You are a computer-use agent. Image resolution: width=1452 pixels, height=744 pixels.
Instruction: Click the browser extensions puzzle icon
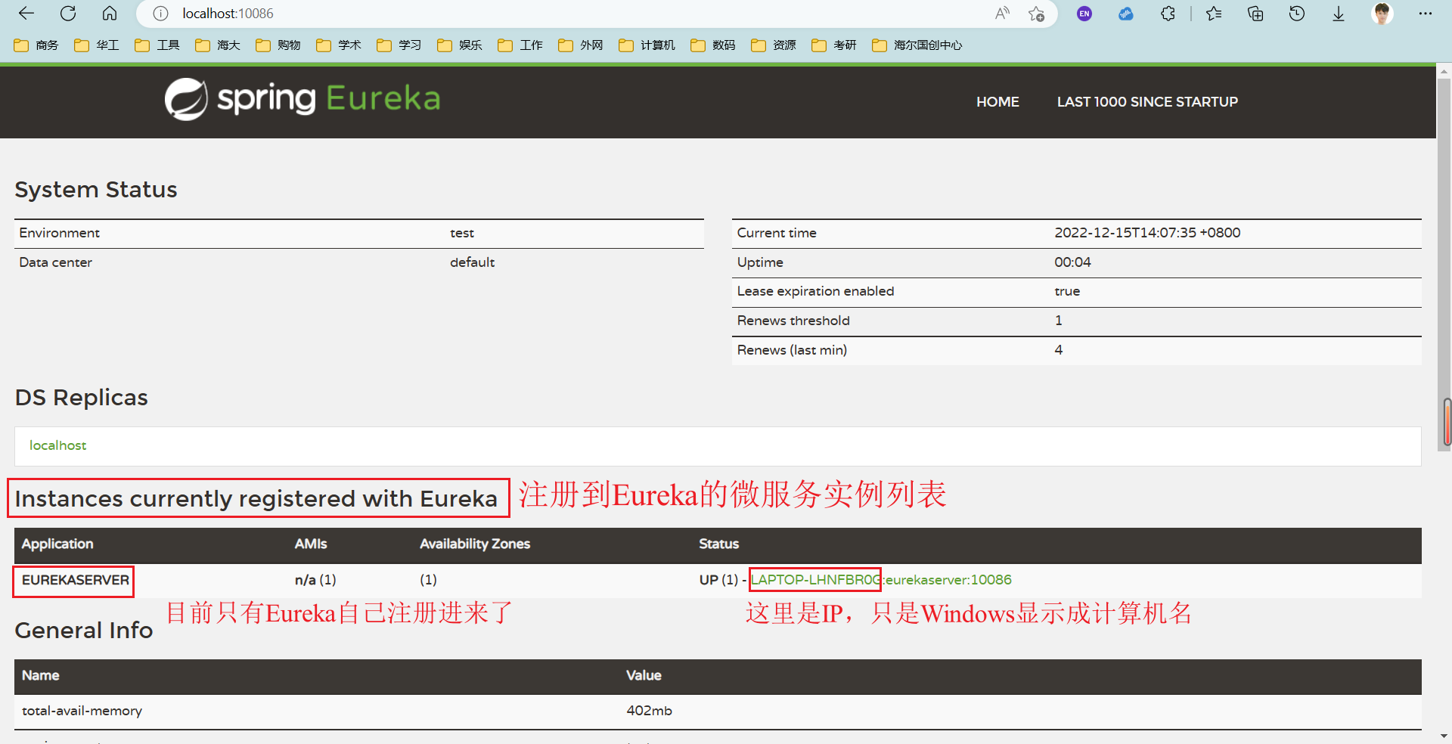click(x=1168, y=14)
